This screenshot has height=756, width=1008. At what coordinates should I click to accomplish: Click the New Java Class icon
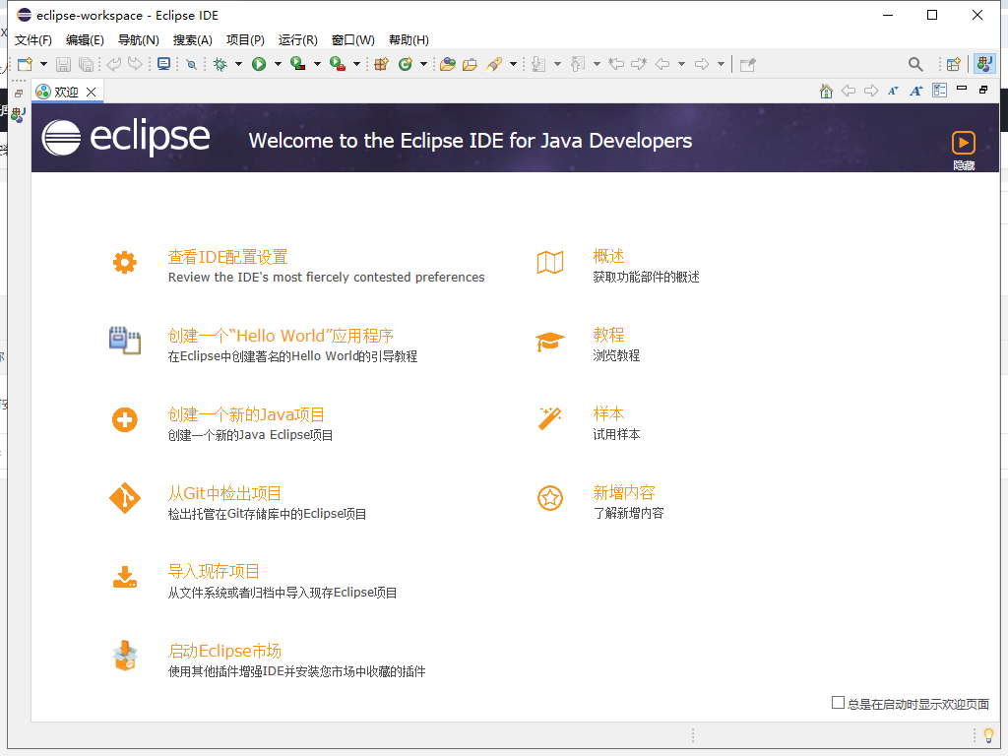(406, 64)
